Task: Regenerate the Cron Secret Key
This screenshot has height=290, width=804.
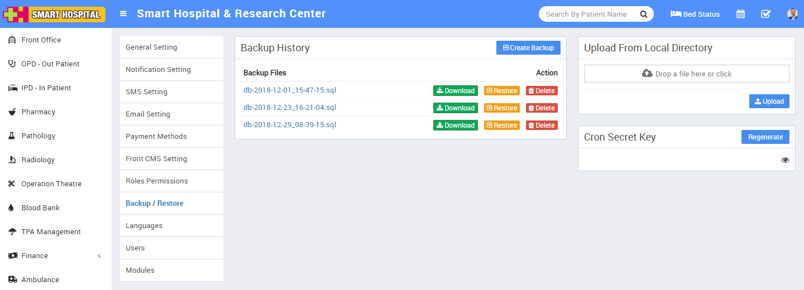Action: (x=765, y=137)
